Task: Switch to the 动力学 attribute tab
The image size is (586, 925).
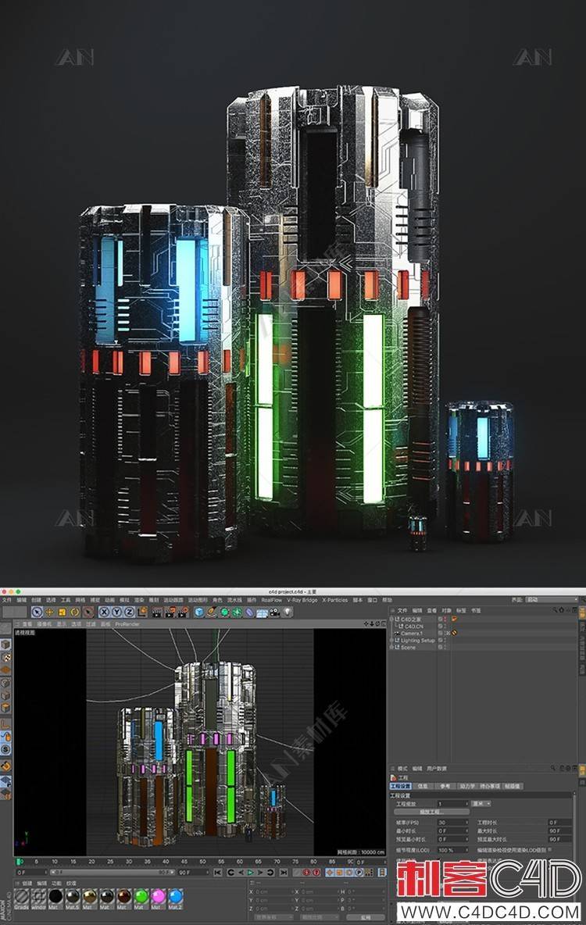Action: [x=467, y=786]
